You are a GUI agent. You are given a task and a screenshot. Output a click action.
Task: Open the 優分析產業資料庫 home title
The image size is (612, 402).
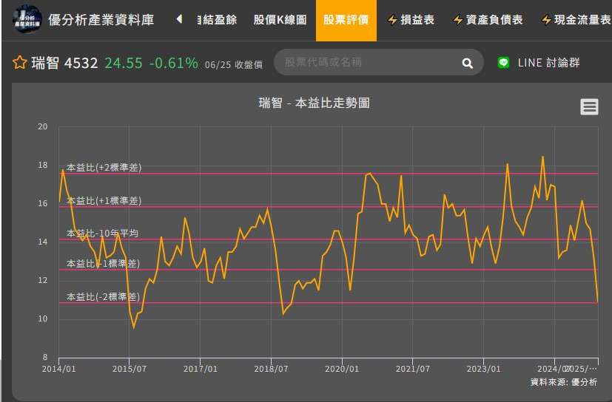101,19
